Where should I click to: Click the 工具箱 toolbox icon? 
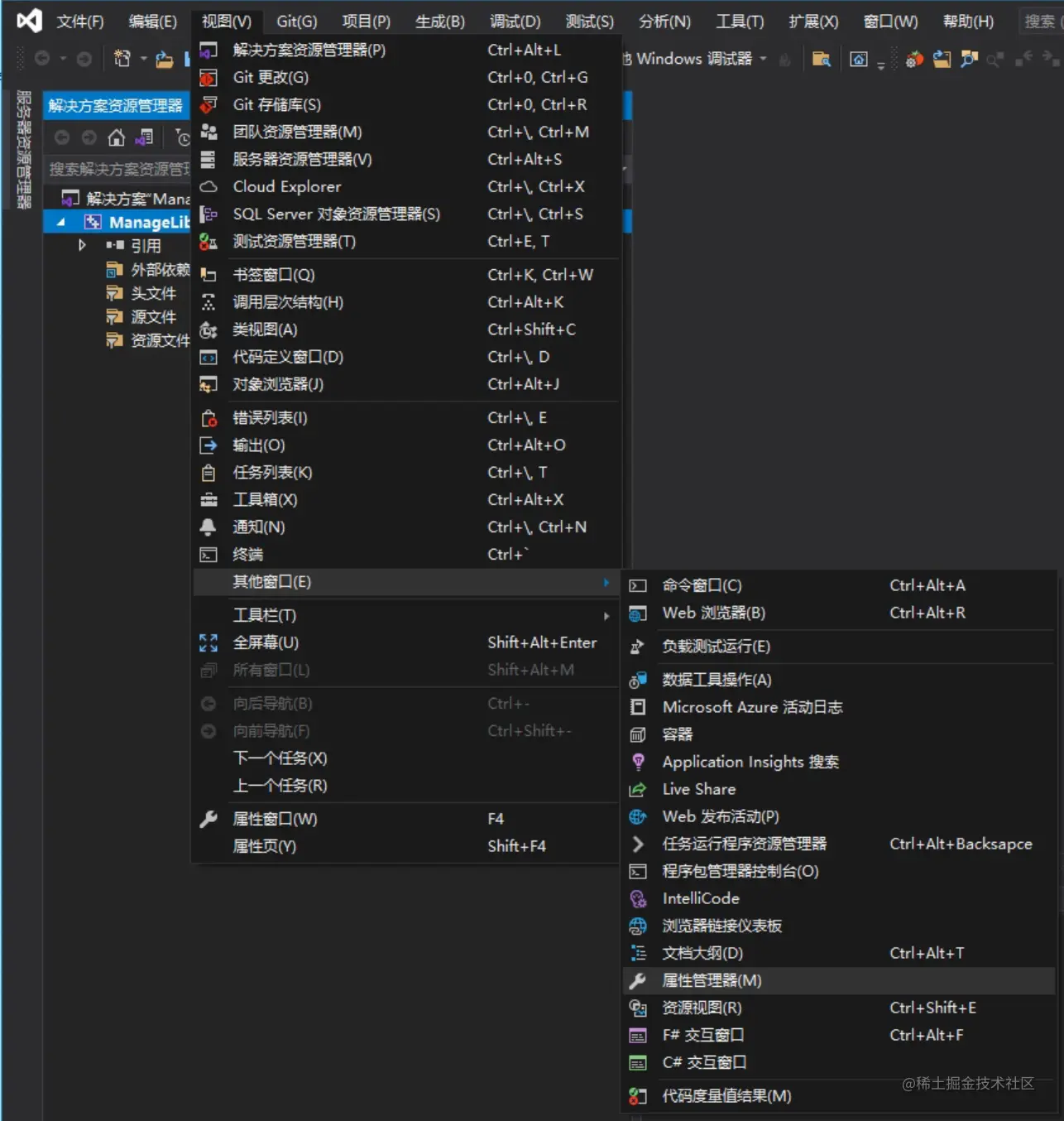pos(208,500)
